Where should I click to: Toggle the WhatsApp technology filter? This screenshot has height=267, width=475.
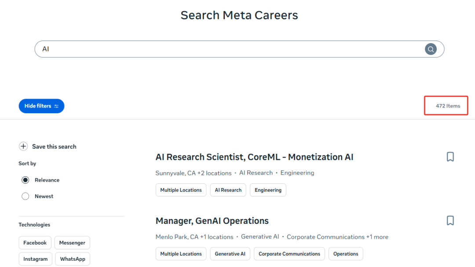[73, 259]
